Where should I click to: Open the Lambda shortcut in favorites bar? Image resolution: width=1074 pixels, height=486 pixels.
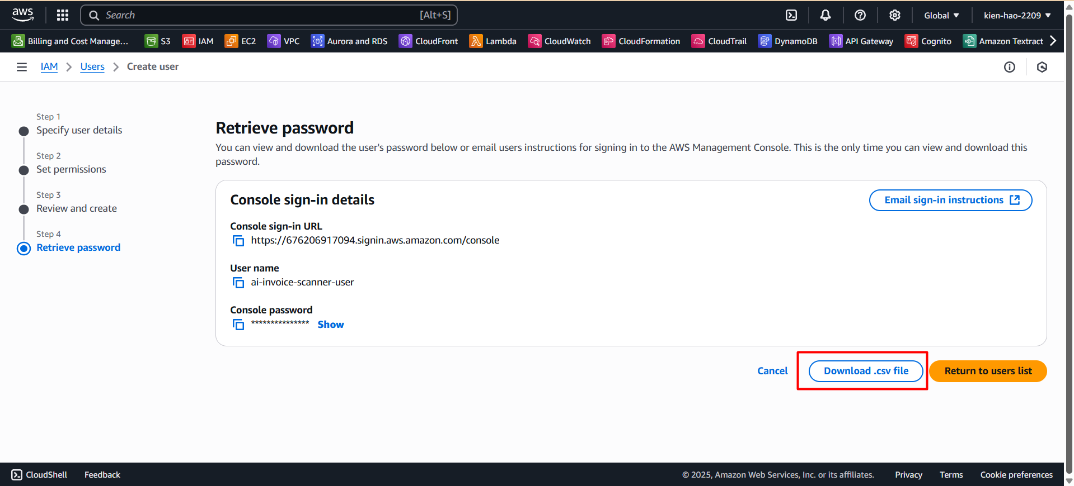click(493, 41)
